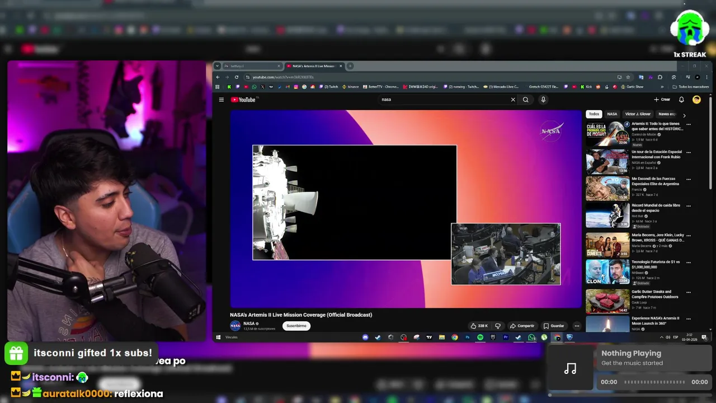
Task: Open Premiere Pro from the taskbar
Action: [506, 338]
